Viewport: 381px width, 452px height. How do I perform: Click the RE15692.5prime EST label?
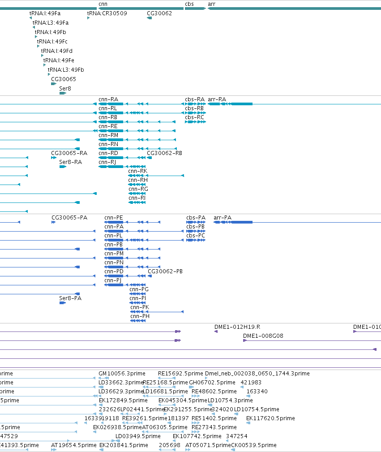click(180, 374)
